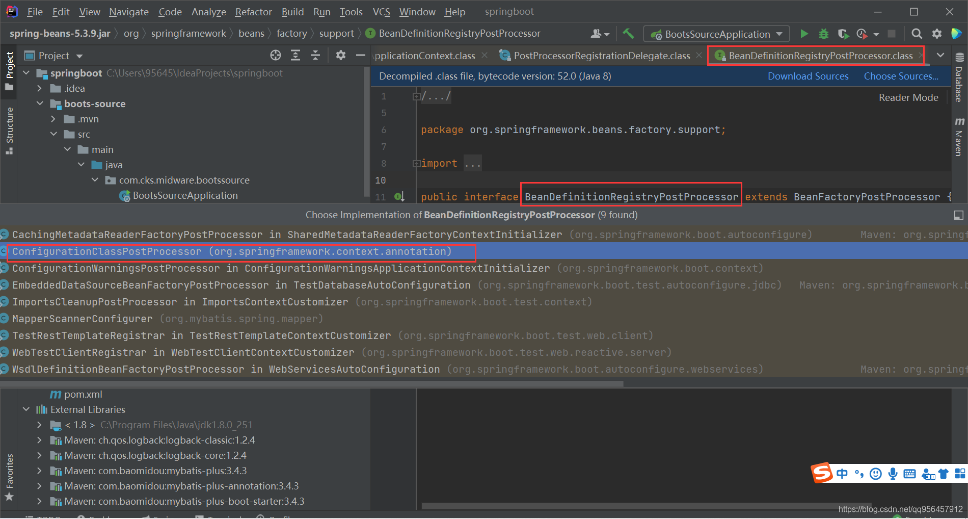
Task: Open popup in Find tool window icon
Action: [x=958, y=215]
